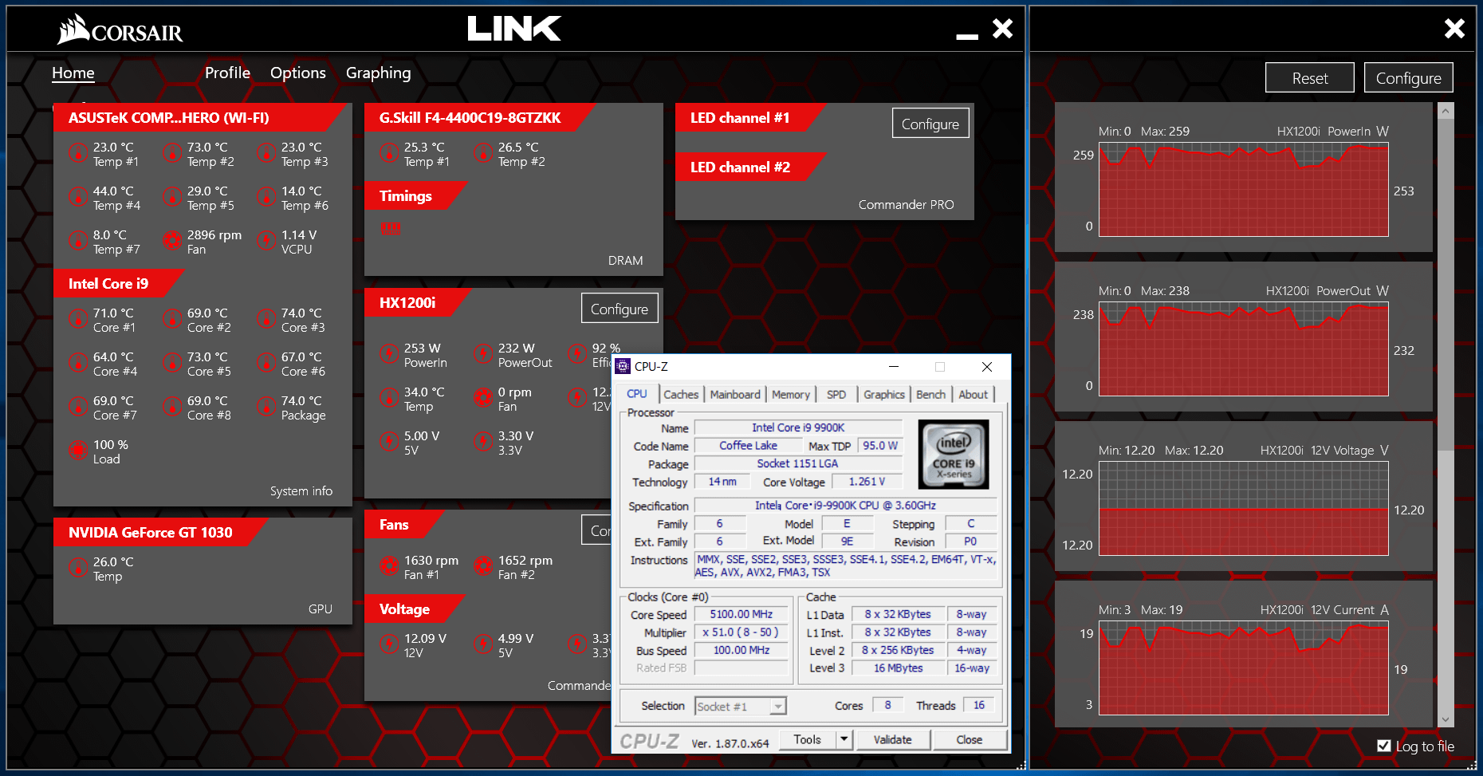1483x776 pixels.
Task: Click the CPU Package temperature icon
Action: tap(266, 407)
